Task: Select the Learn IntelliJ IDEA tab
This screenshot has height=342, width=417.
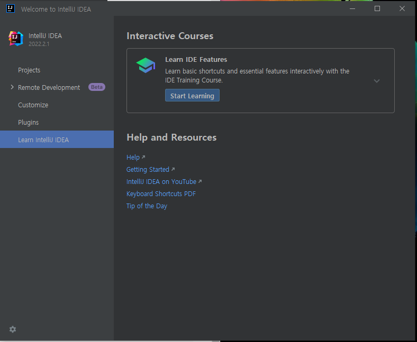Action: click(x=57, y=139)
